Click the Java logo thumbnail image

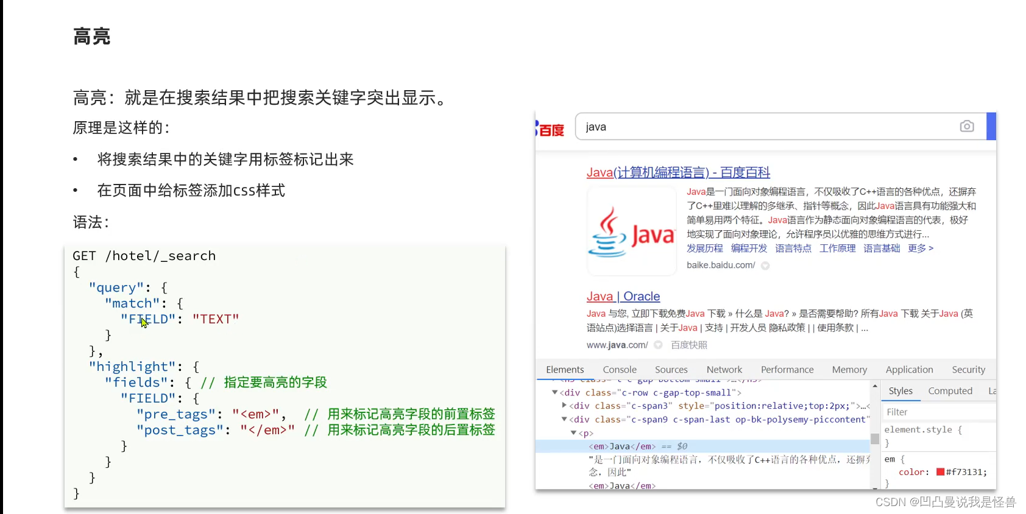[632, 231]
